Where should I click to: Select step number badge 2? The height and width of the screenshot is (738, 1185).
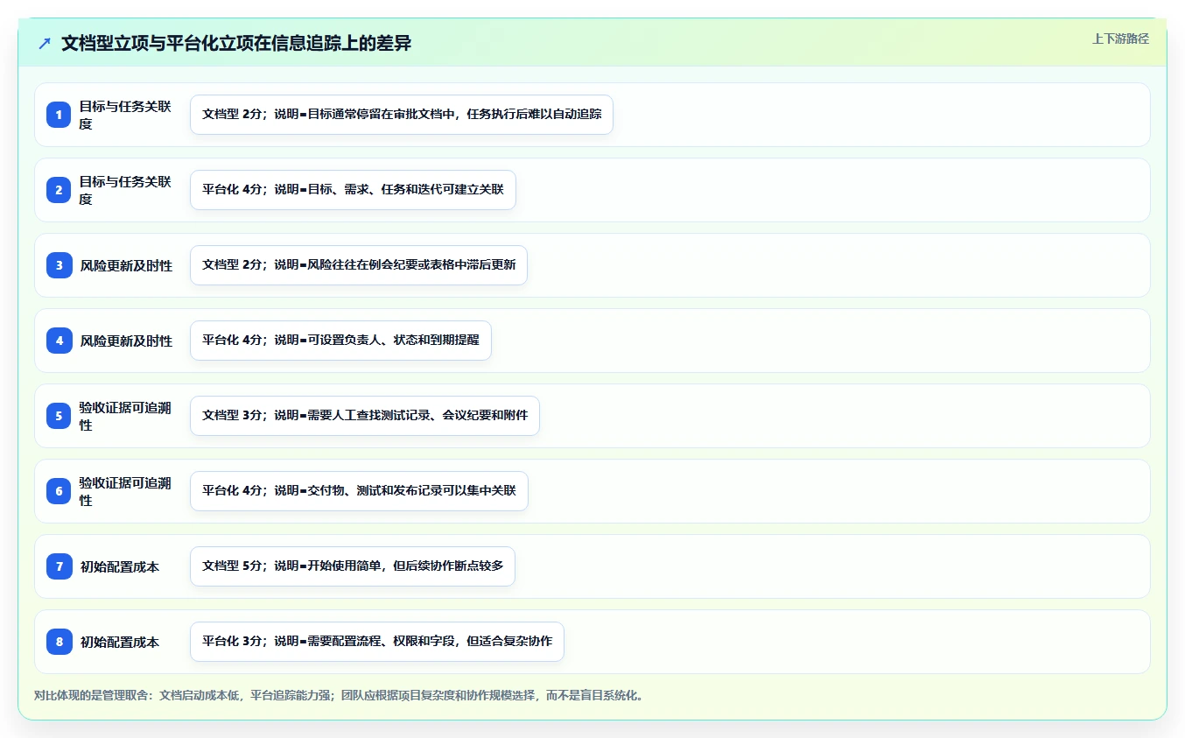click(59, 190)
